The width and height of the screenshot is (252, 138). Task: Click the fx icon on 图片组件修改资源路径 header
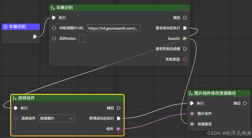pos(191,93)
